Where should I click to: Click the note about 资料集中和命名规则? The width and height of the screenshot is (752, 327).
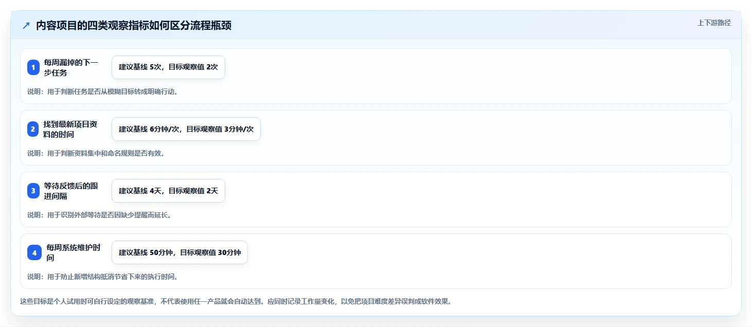tap(96, 153)
